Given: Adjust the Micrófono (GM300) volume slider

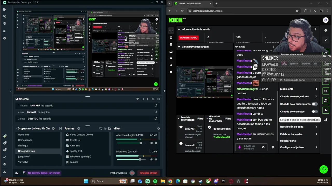Looking at the screenshot, I should (x=132, y=159).
